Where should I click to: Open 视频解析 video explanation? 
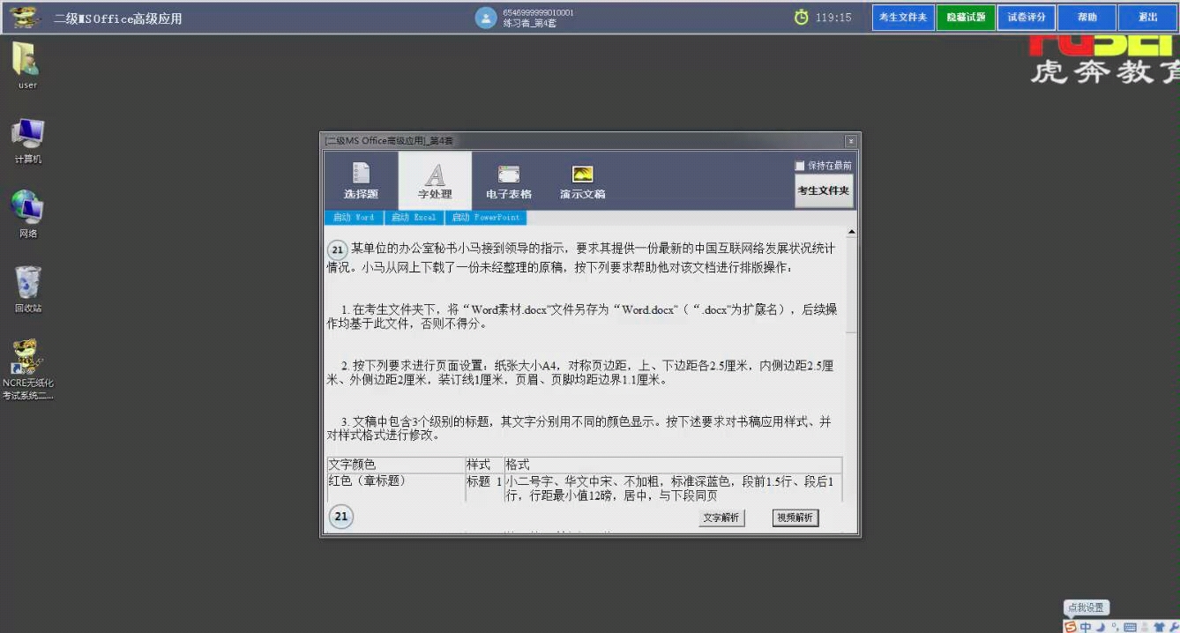pyautogui.click(x=795, y=518)
